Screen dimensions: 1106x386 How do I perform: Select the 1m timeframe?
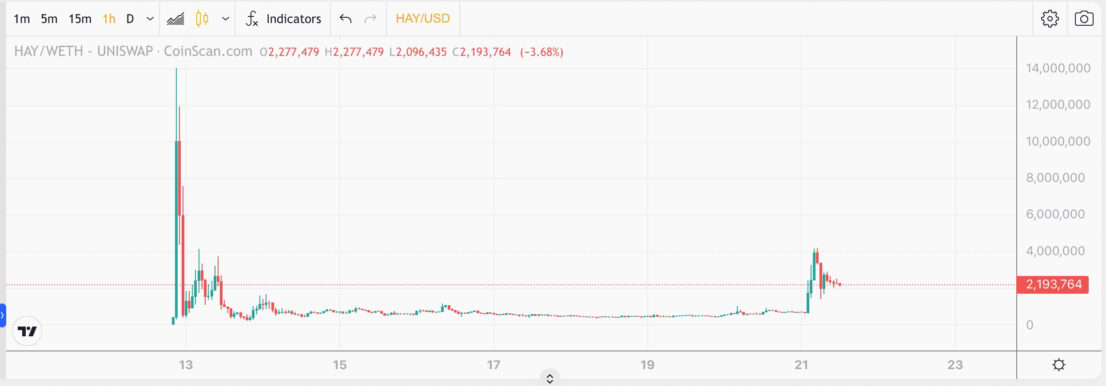[x=22, y=19]
